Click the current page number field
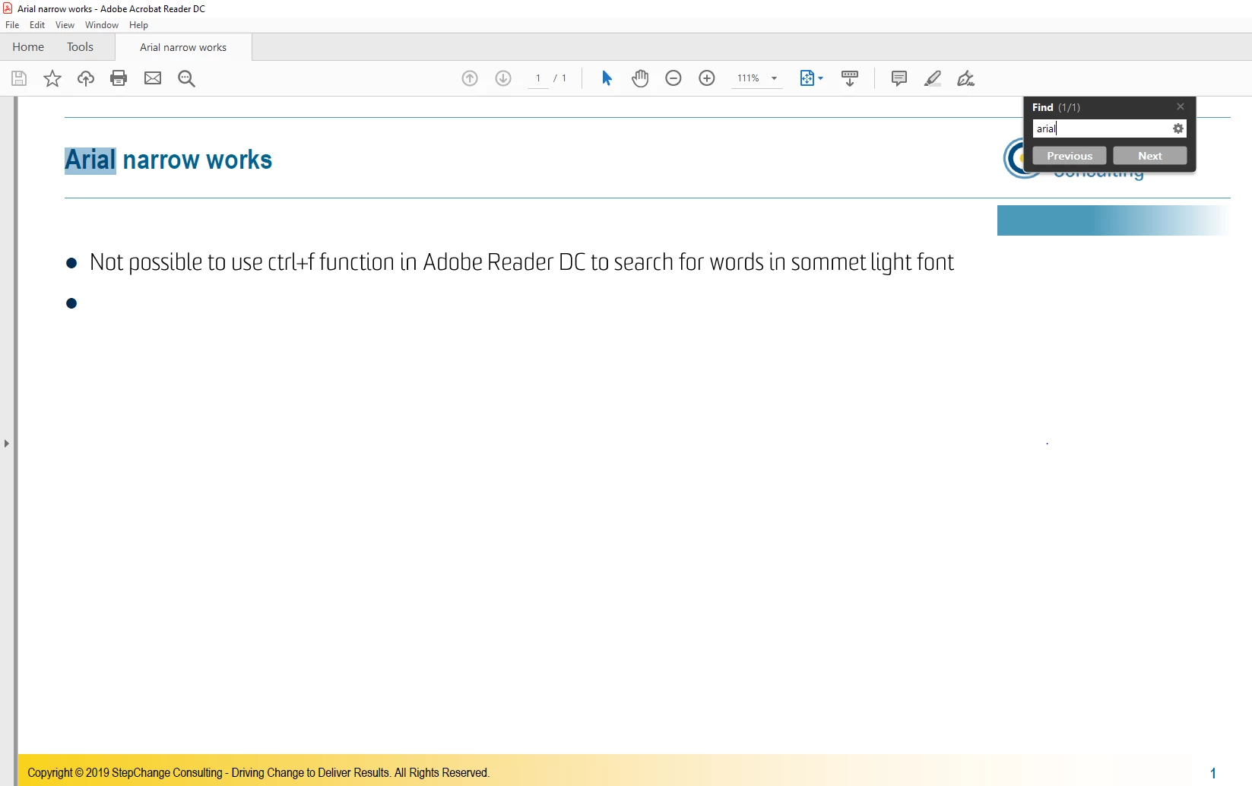1252x786 pixels. 538,78
